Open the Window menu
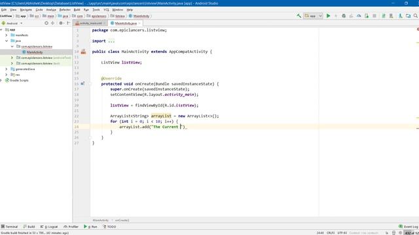 click(x=118, y=10)
